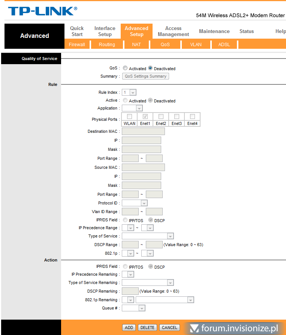The height and width of the screenshot is (335, 286).
Task: Toggle the Enet1 physical port checkbox
Action: point(145,116)
